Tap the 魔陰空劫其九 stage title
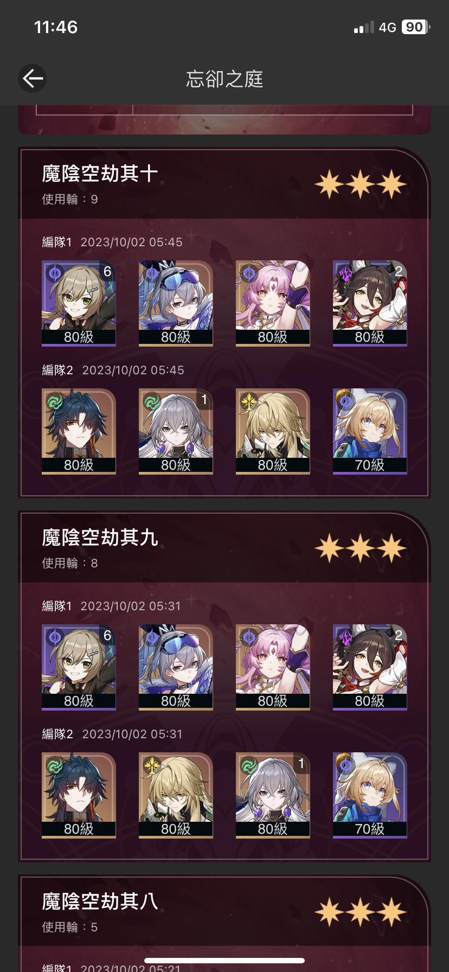The height and width of the screenshot is (972, 449). coord(100,538)
